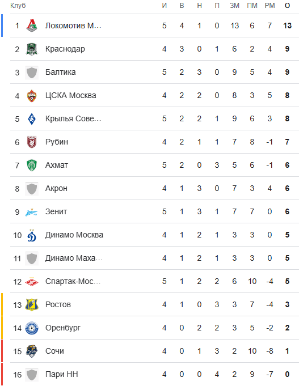
Task: Click the Zenit blue logo
Action: click(32, 212)
